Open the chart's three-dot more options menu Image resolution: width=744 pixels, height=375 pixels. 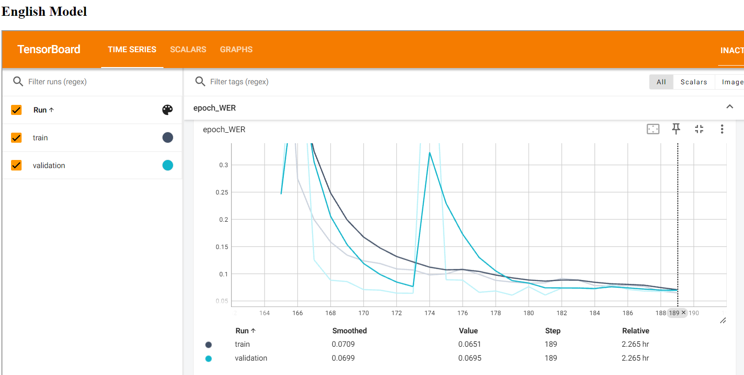click(x=722, y=129)
